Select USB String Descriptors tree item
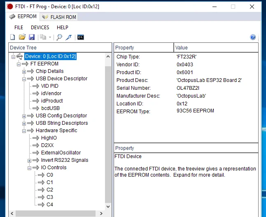 [x=62, y=123]
